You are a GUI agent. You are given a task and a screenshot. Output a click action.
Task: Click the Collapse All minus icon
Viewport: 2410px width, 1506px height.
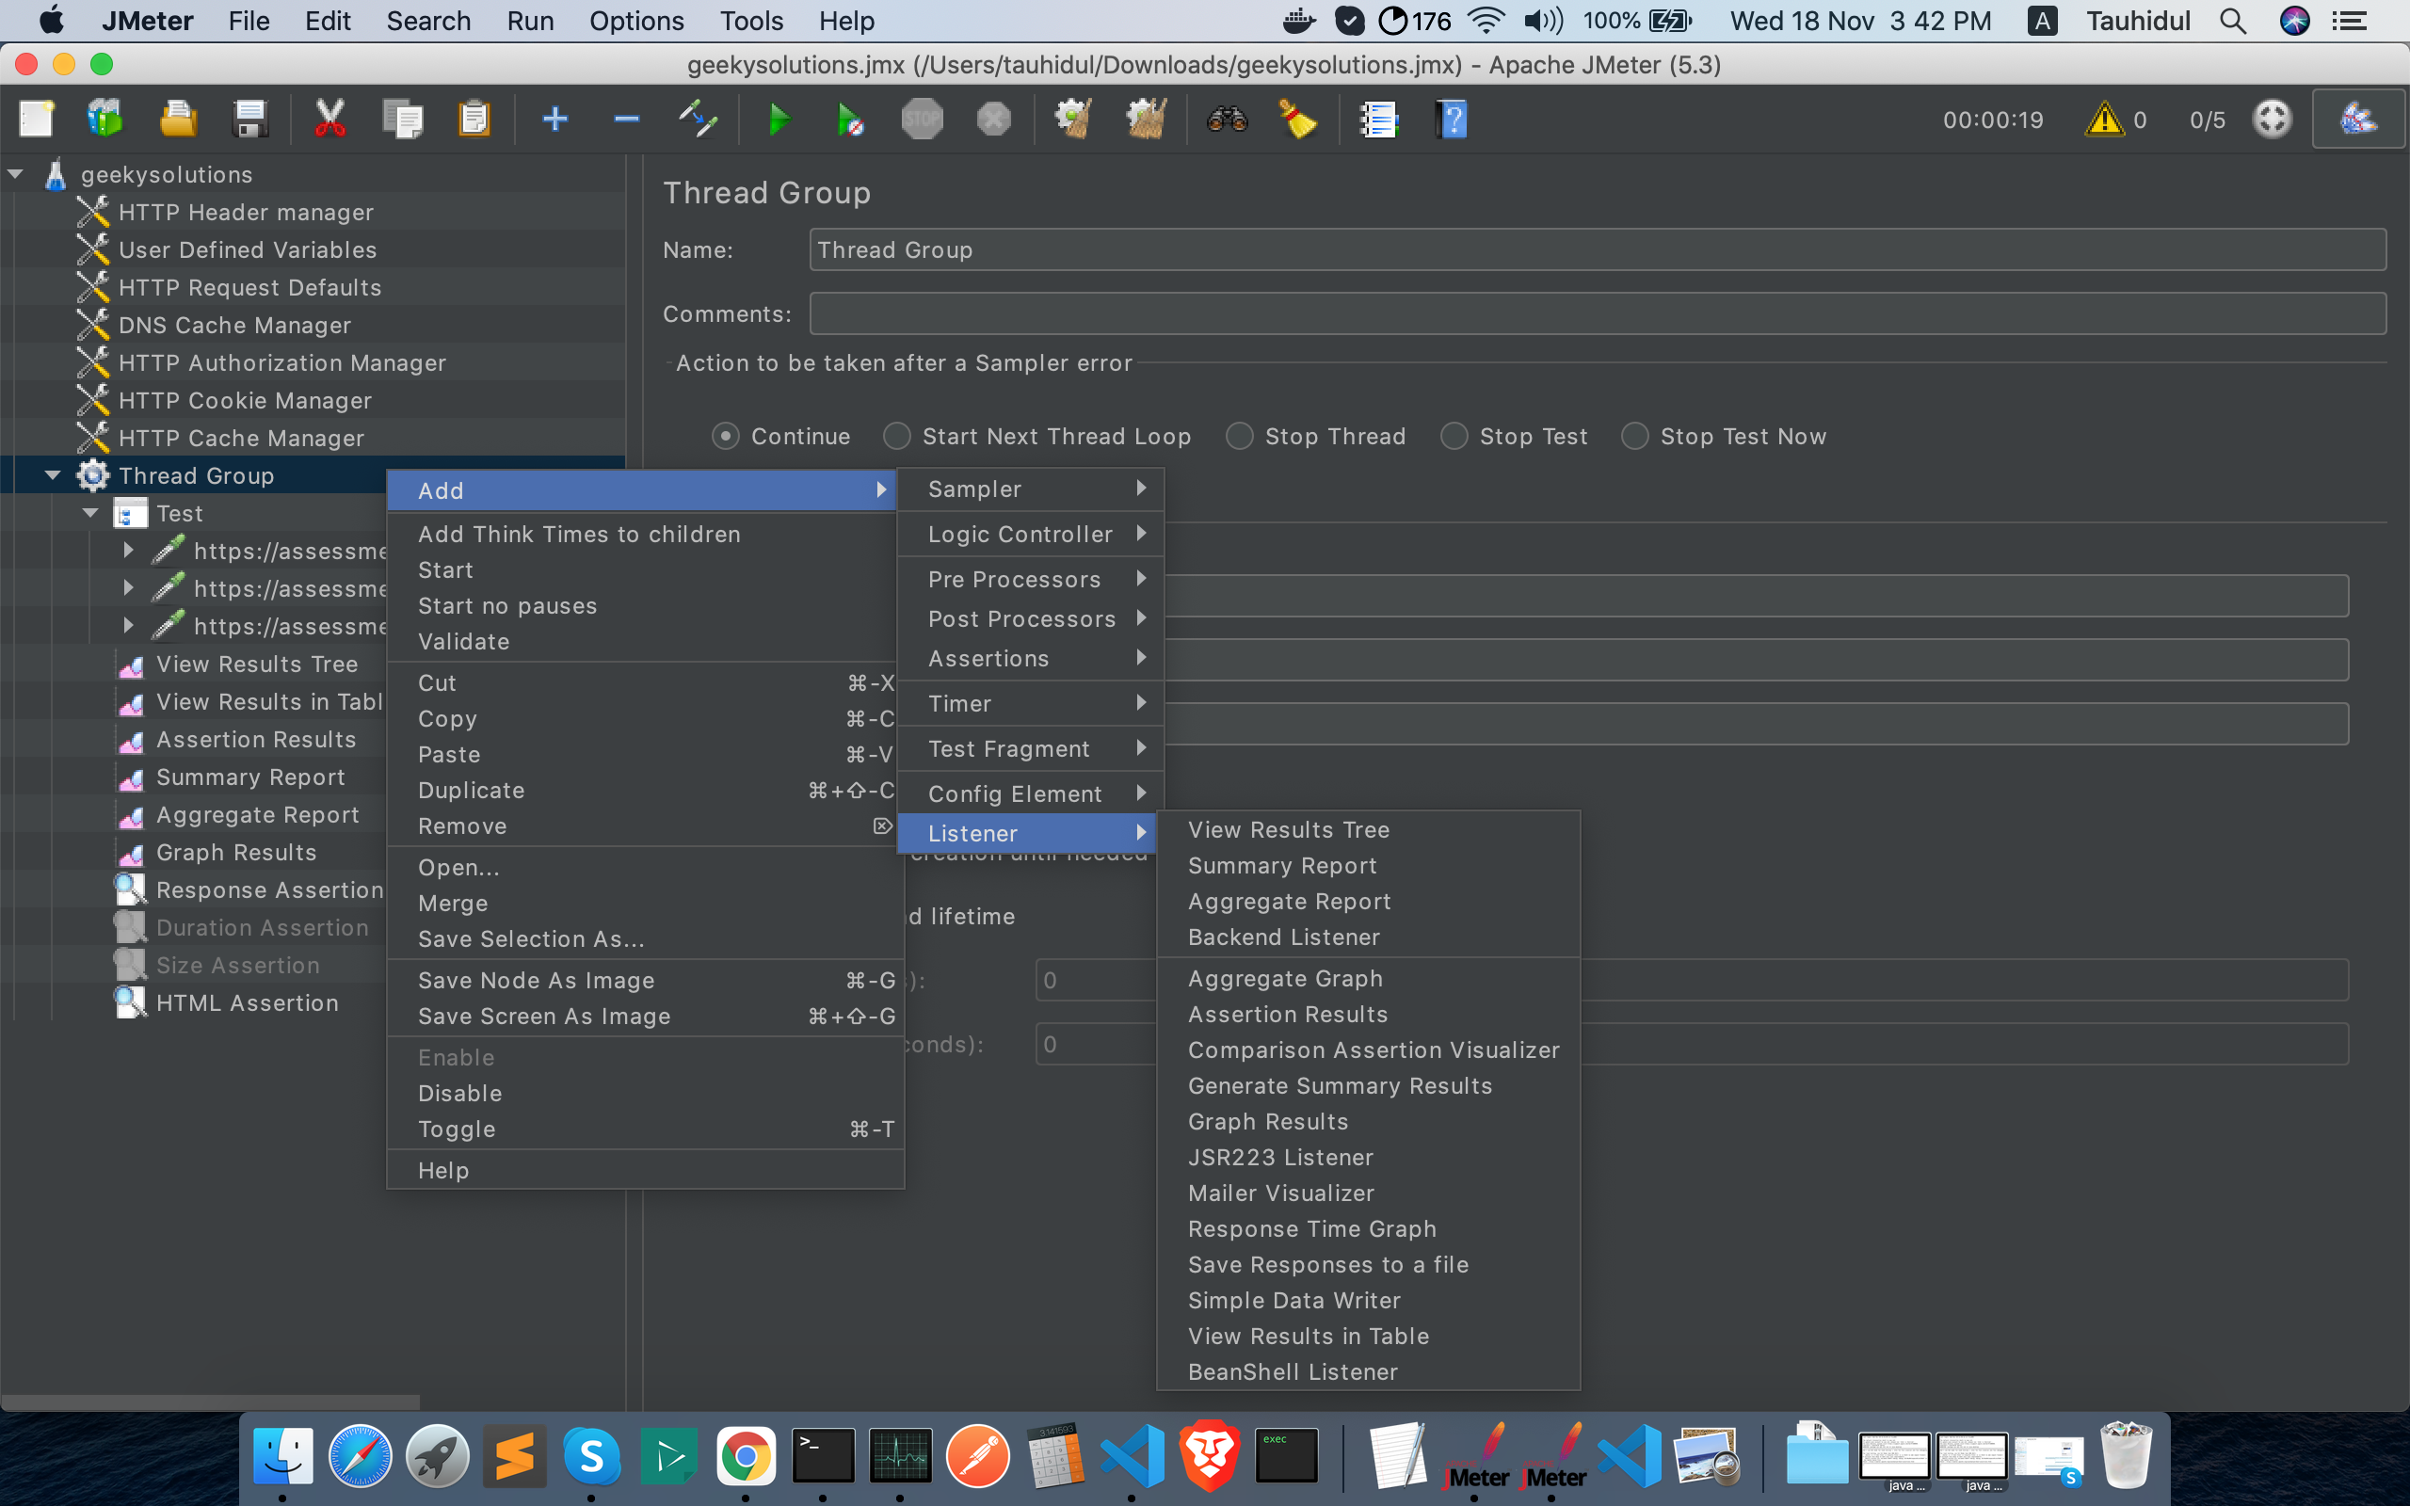[626, 120]
